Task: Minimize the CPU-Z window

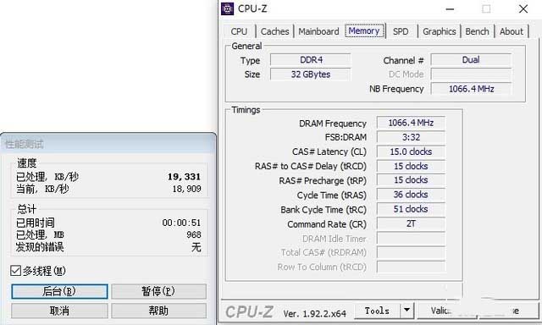Action: (x=450, y=9)
